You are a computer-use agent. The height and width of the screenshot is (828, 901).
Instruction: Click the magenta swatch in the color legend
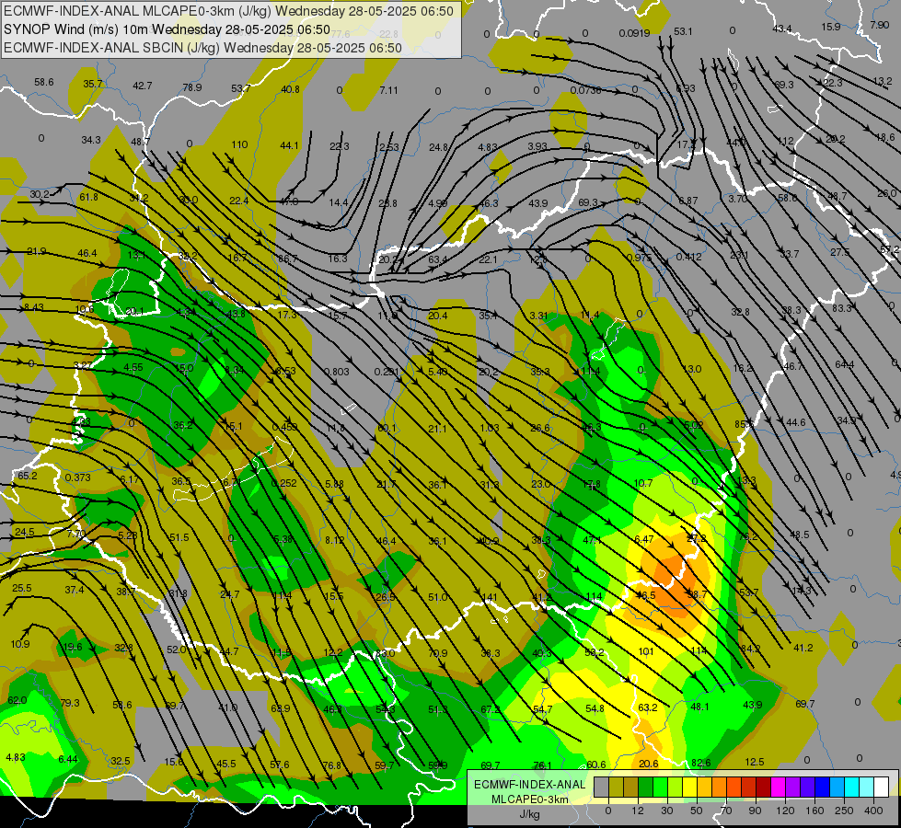point(779,787)
